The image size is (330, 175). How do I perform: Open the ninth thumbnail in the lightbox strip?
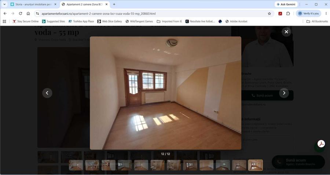tap(206, 165)
